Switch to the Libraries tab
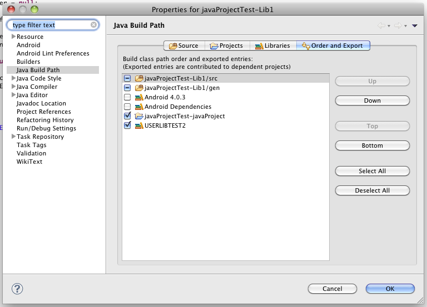This screenshot has width=427, height=307. (273, 46)
